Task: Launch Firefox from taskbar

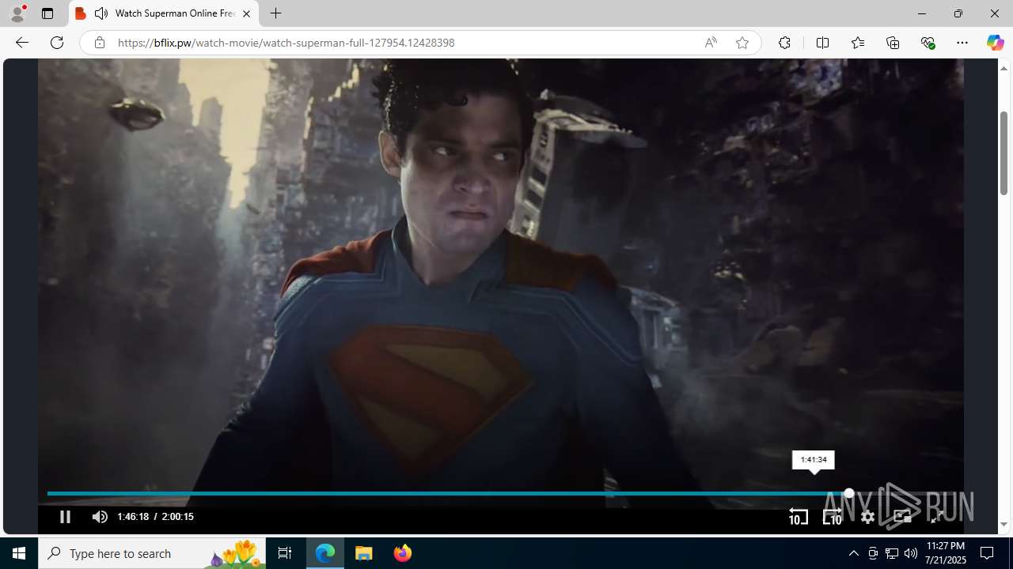Action: pos(402,553)
